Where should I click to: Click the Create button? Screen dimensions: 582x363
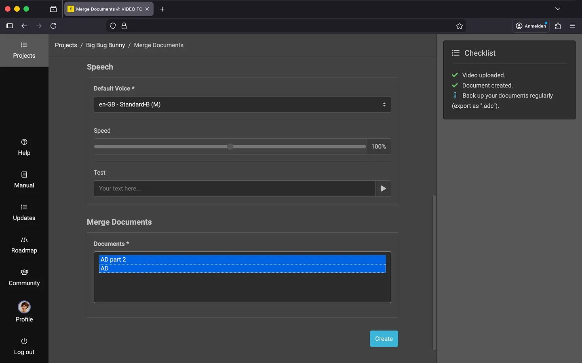click(x=384, y=339)
